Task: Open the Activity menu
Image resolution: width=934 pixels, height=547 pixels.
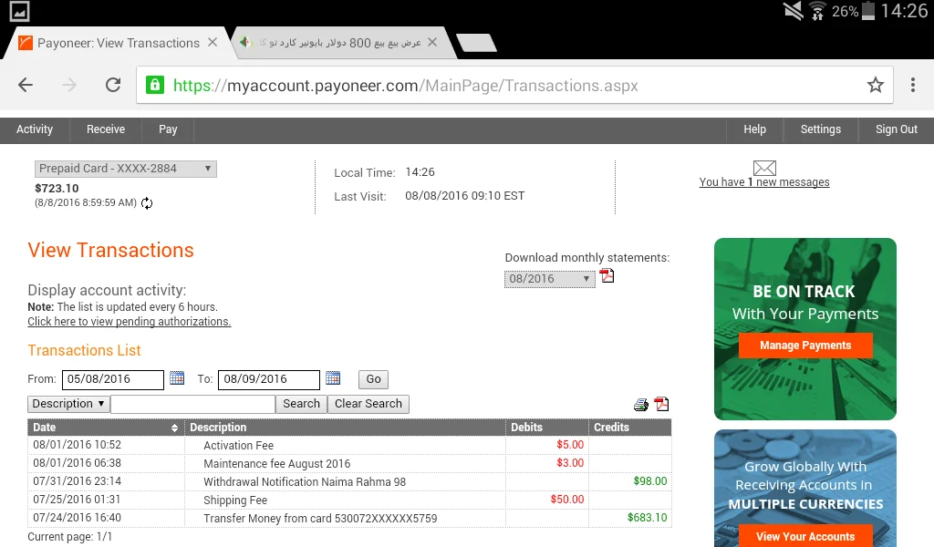Action: [35, 129]
